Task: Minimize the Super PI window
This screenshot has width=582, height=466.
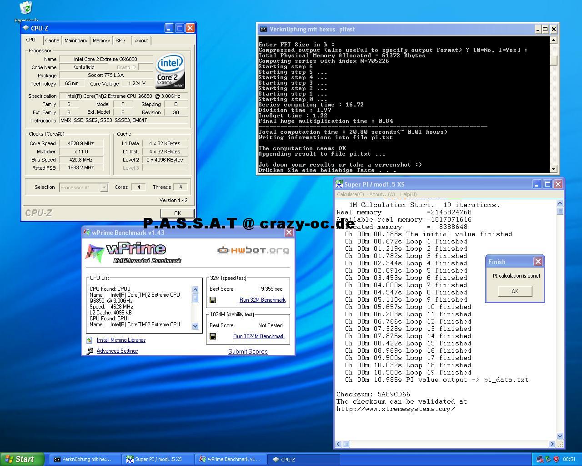Action: coord(537,184)
